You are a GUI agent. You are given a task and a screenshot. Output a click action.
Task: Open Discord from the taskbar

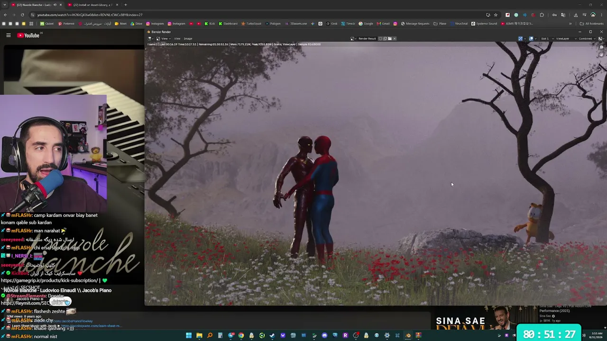324,335
